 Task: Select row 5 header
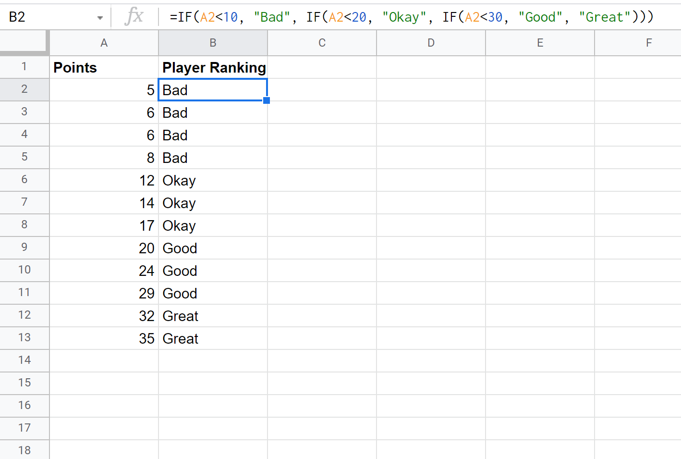(24, 157)
